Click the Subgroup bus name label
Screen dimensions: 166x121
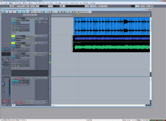click(x=20, y=102)
